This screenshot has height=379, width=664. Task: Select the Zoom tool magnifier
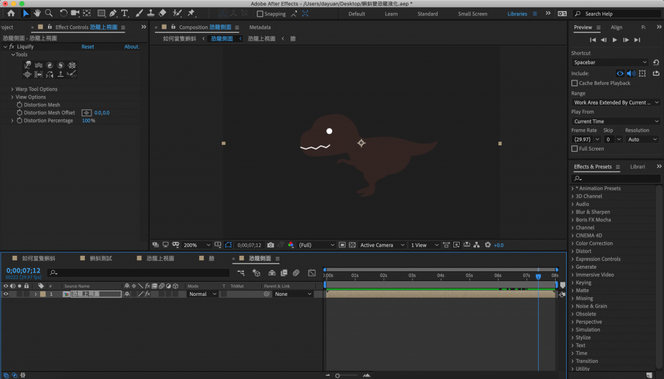(x=49, y=13)
